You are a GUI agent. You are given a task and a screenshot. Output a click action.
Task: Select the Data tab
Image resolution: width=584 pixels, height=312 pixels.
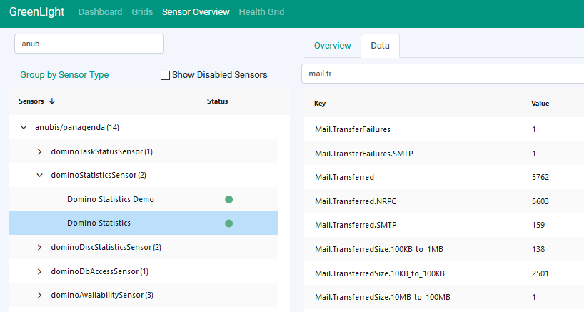click(x=380, y=46)
